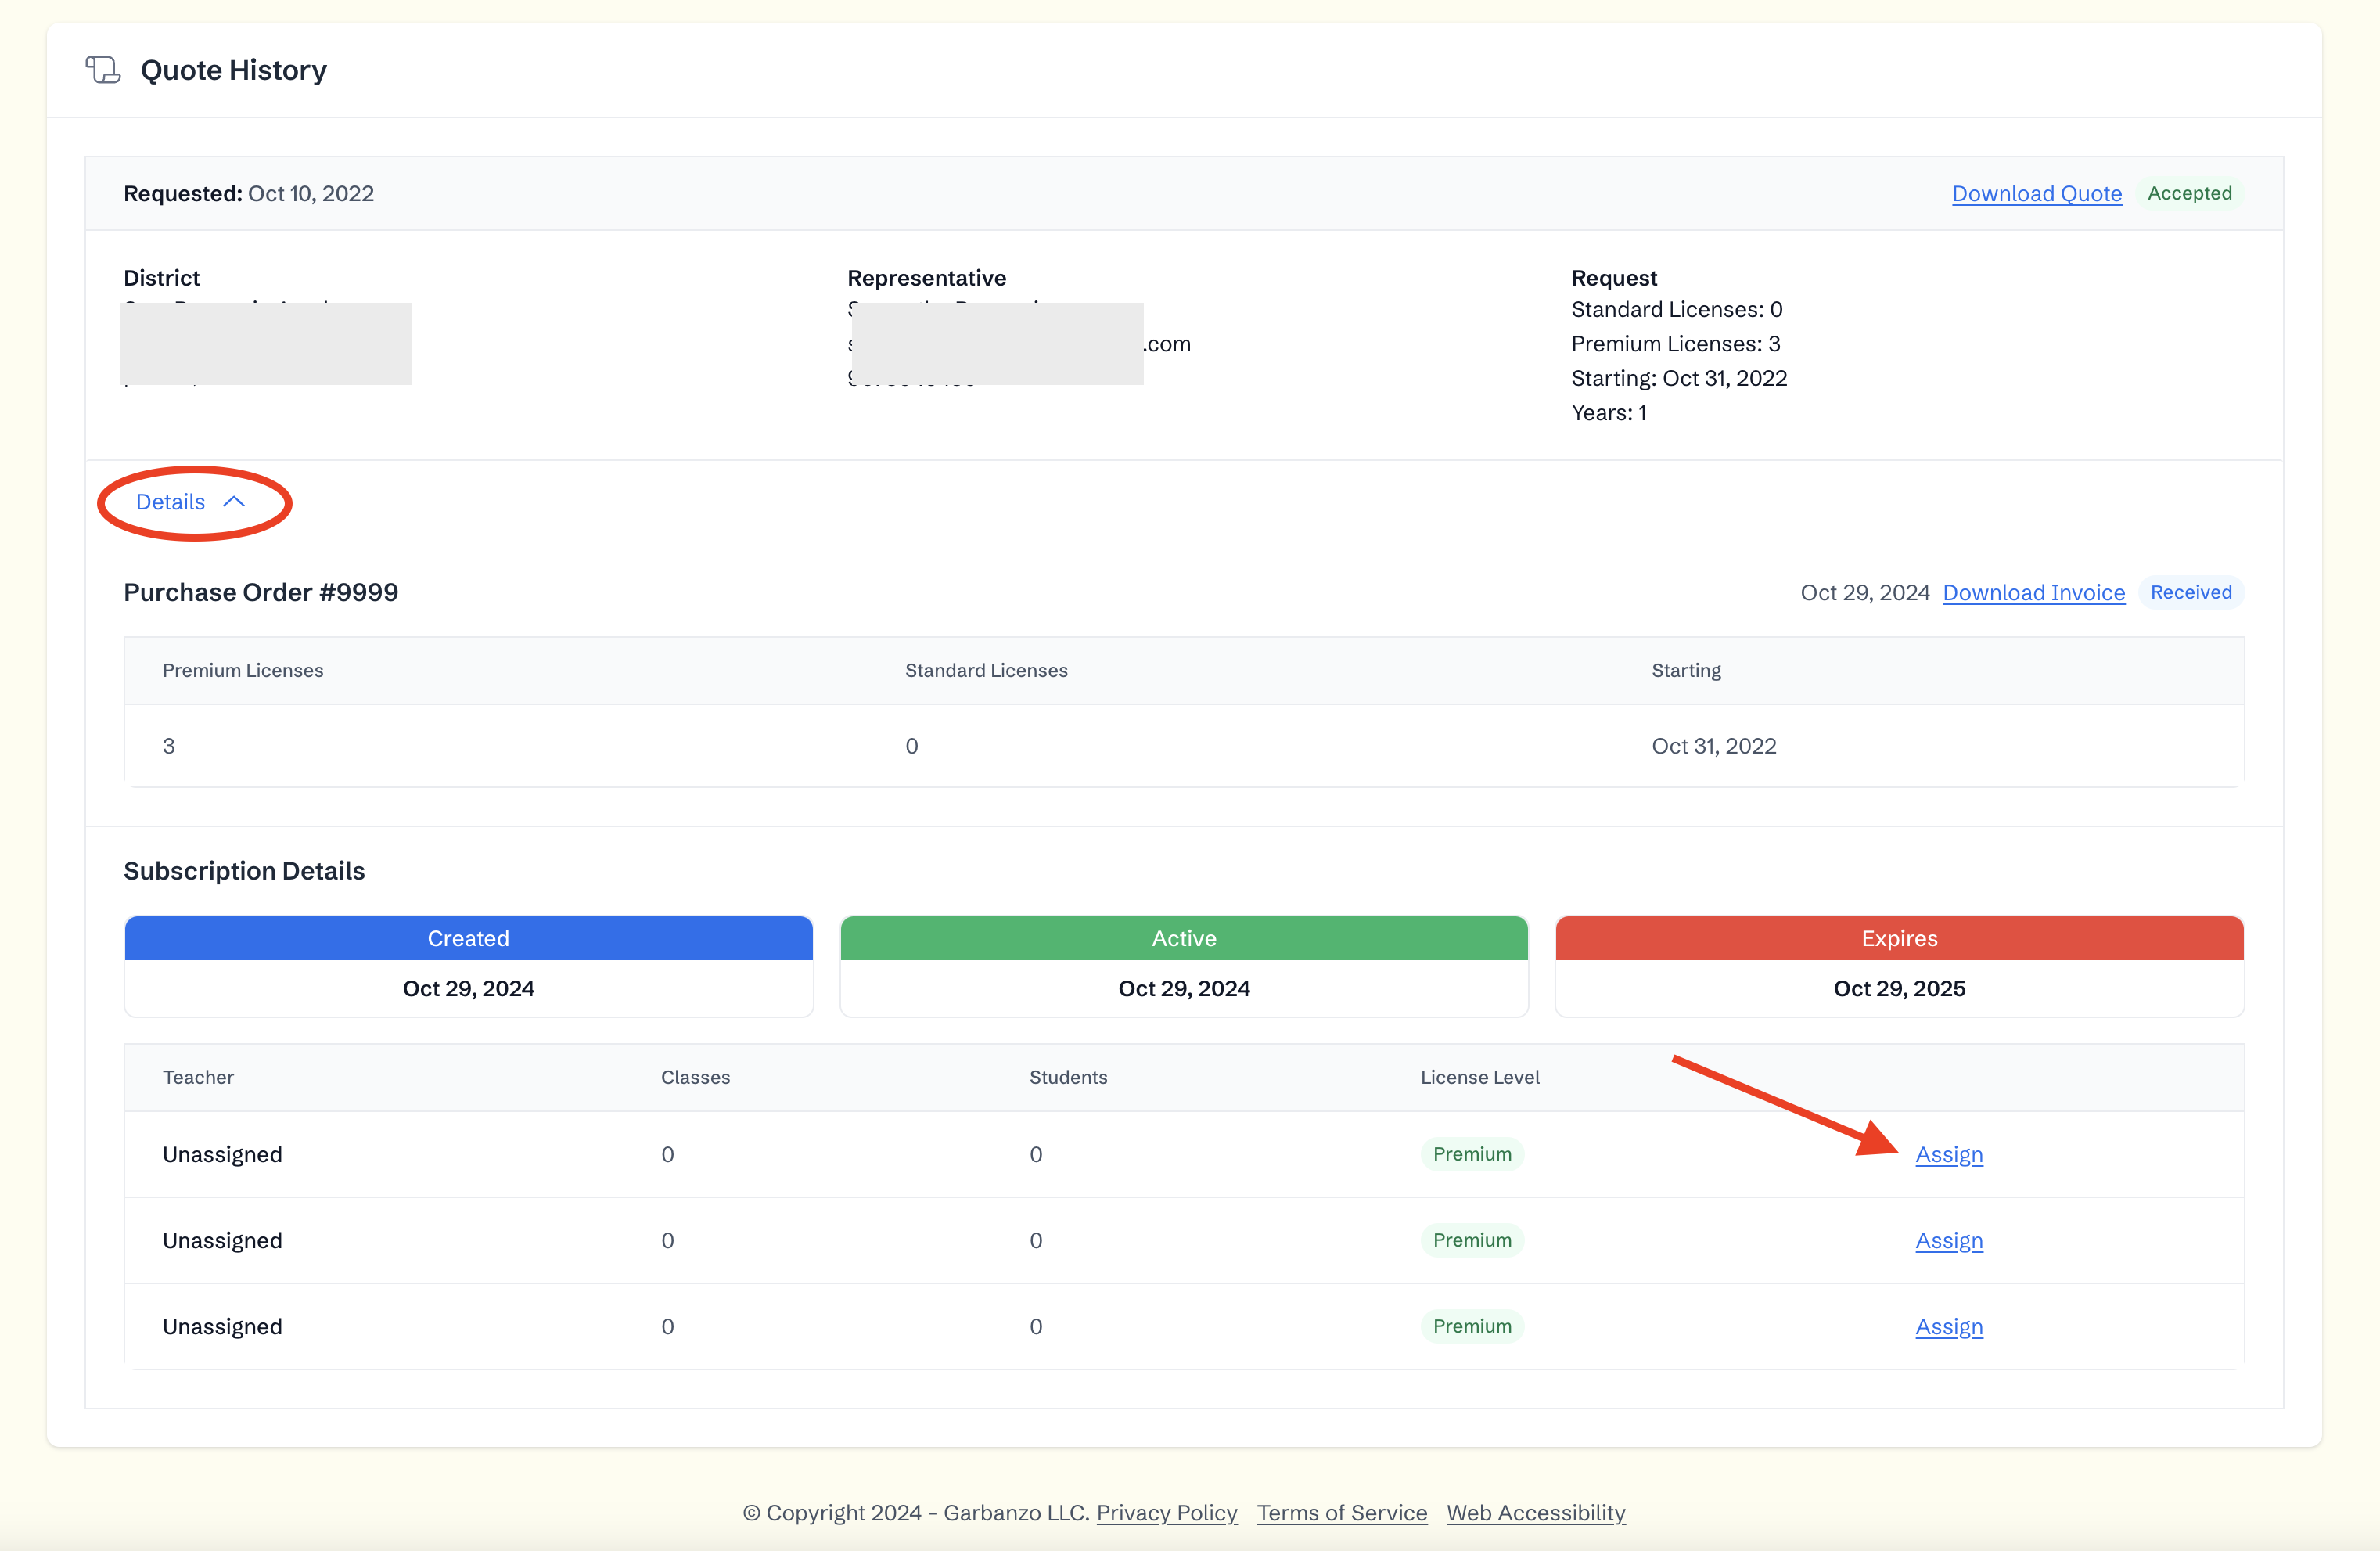Image resolution: width=2380 pixels, height=1551 pixels.
Task: Assign the third unassigned Premium license
Action: [x=1948, y=1326]
